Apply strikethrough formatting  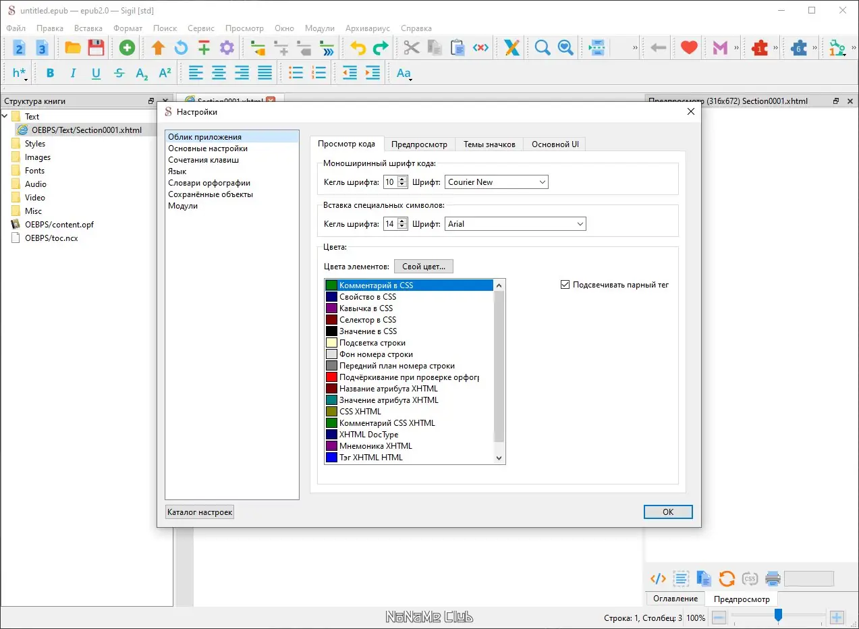119,74
